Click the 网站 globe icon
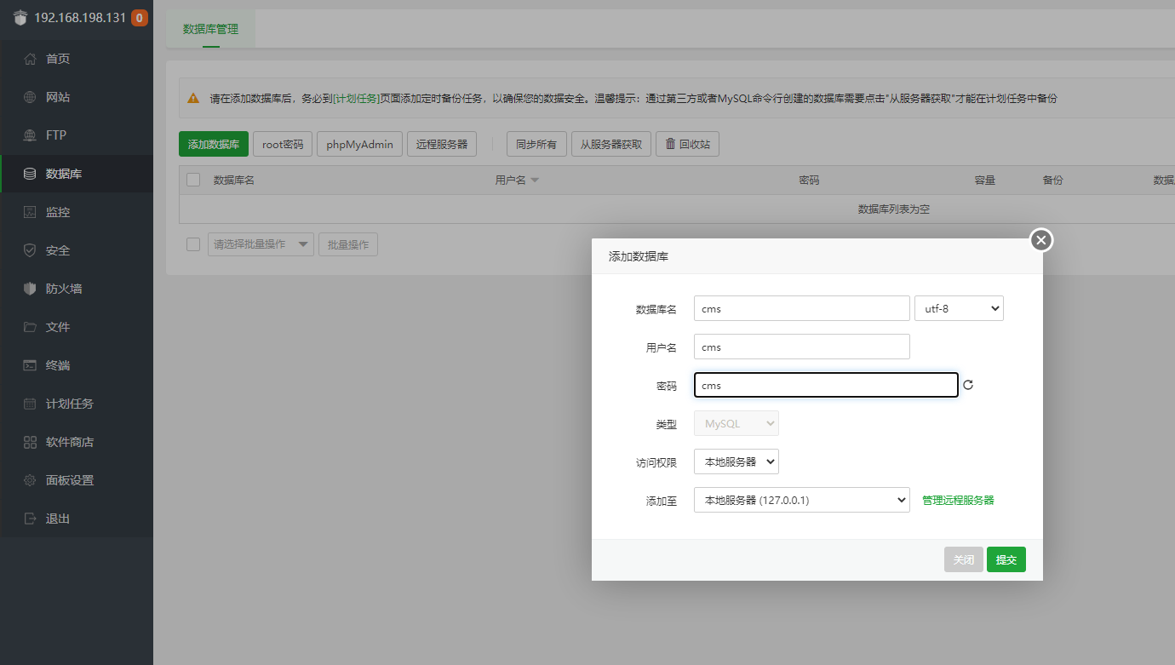This screenshot has width=1175, height=665. (x=30, y=97)
